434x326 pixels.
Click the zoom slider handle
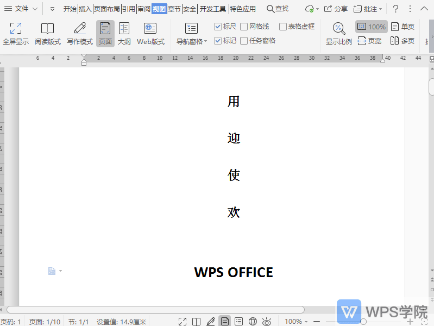click(363, 322)
